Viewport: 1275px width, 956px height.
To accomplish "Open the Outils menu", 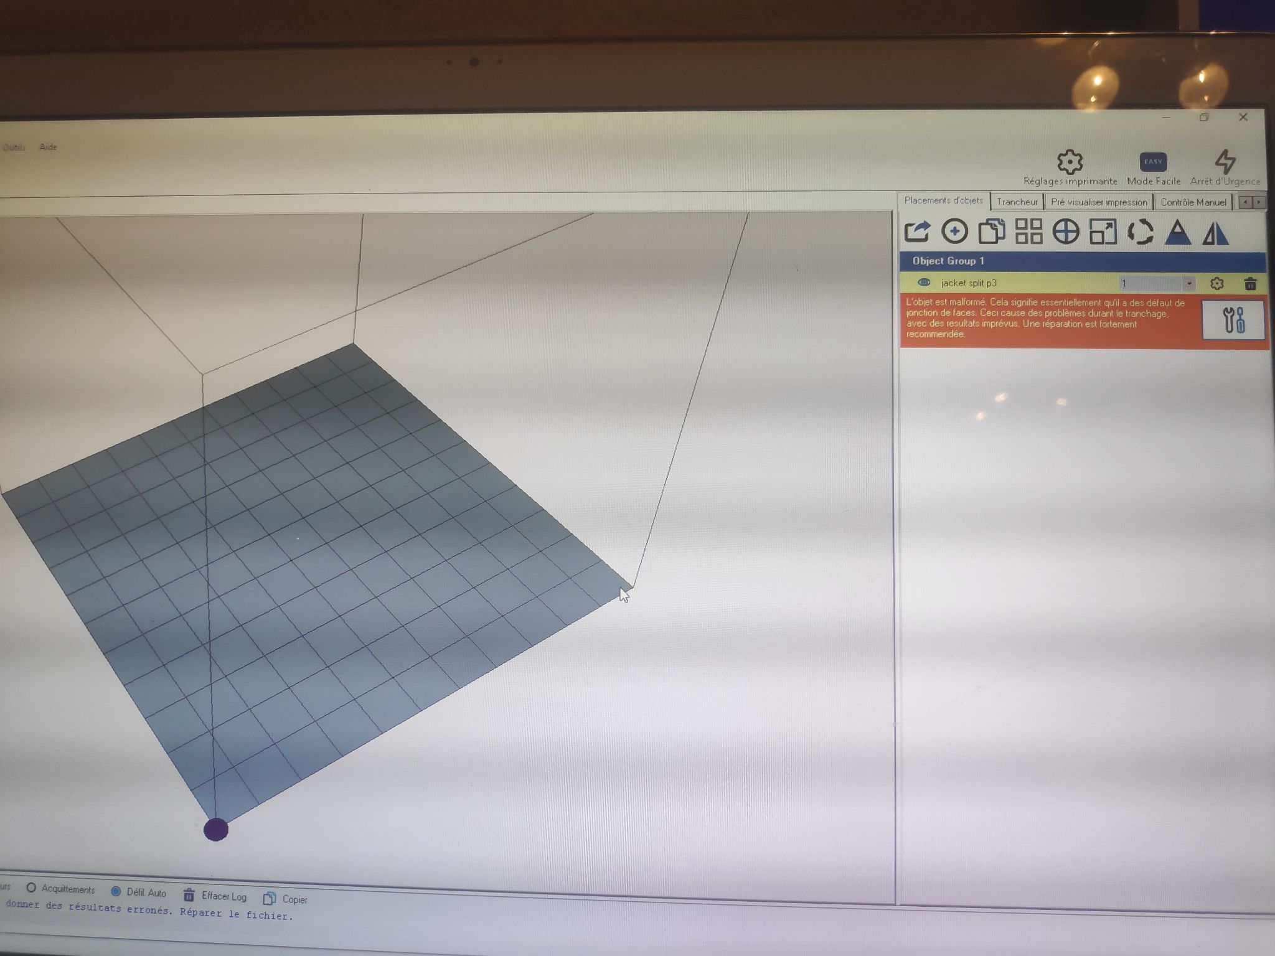I will [14, 148].
